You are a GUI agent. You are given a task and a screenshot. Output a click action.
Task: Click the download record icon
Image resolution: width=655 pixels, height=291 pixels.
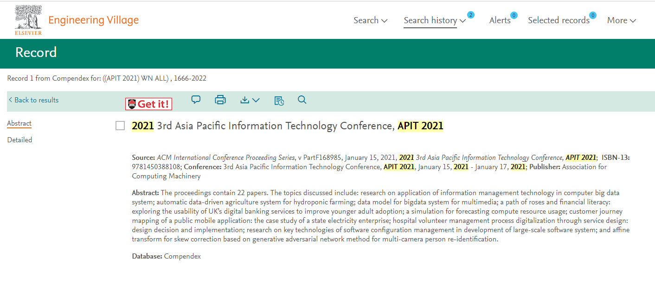click(250, 100)
